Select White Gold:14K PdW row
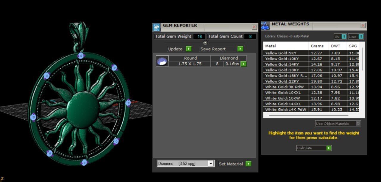The image size is (381, 182). (x=286, y=110)
